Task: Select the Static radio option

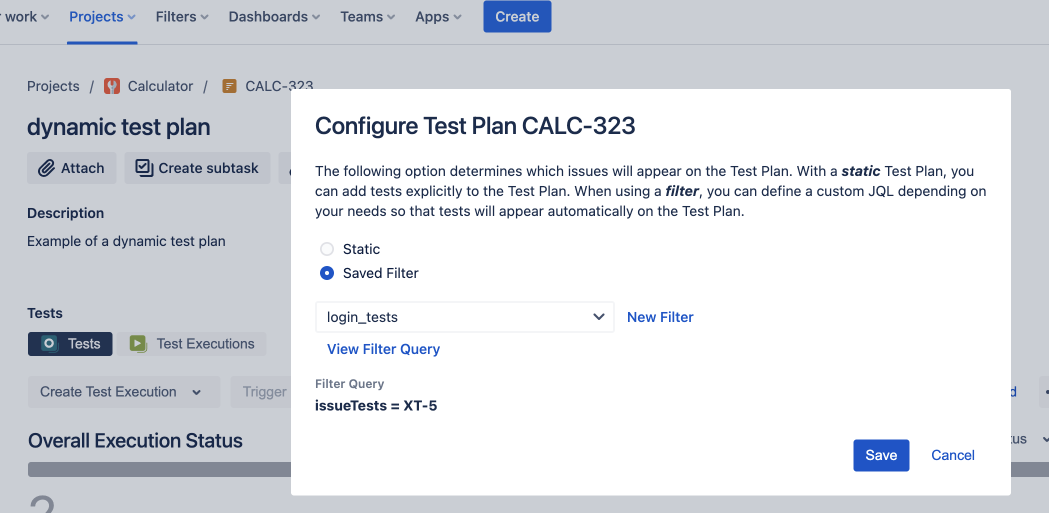Action: [x=327, y=249]
